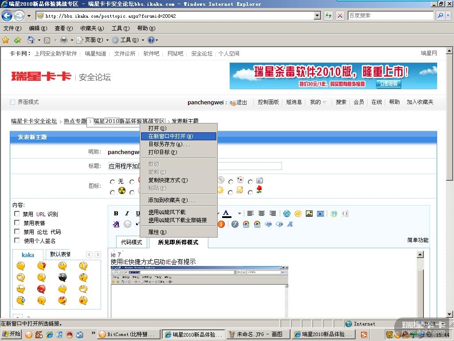The width and height of the screenshot is (454, 341).
Task: Switch to 代码模式 editor tab
Action: (x=131, y=242)
